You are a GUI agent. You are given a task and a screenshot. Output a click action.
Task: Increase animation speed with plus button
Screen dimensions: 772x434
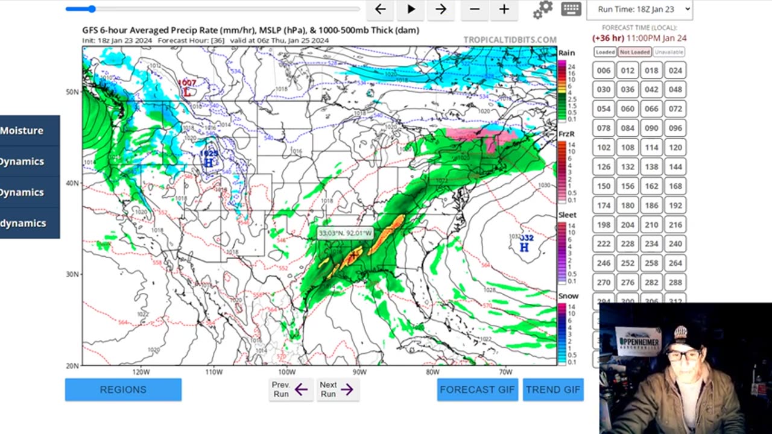pos(504,9)
